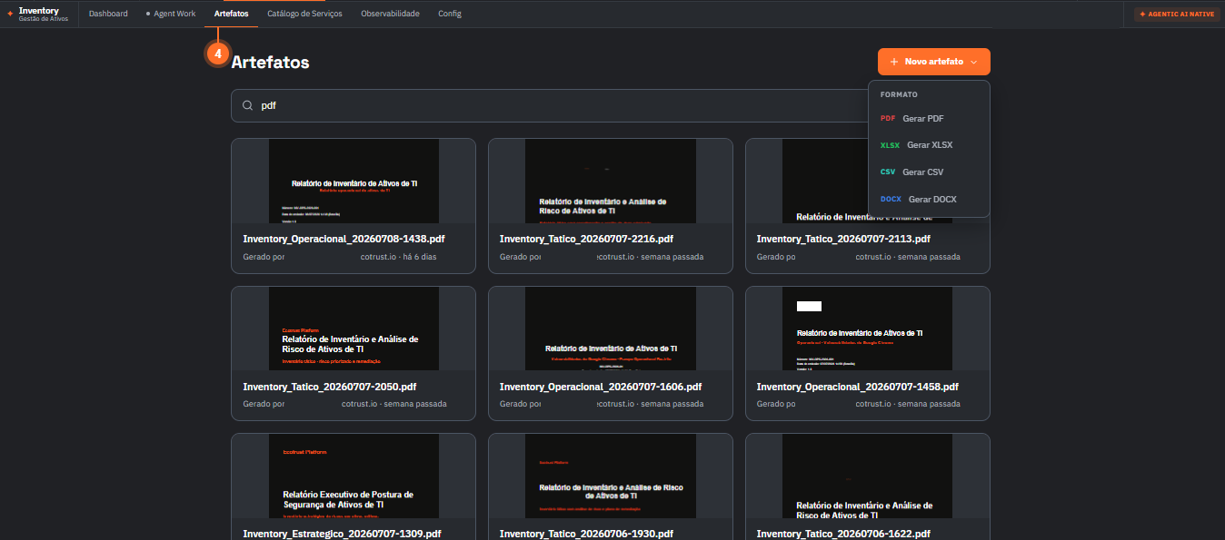
Task: Select the blue DOCX format icon
Action: point(891,200)
